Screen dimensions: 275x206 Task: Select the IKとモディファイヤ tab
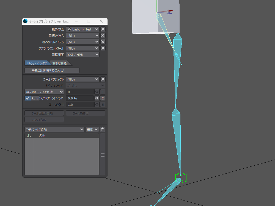pyautogui.click(x=37, y=63)
